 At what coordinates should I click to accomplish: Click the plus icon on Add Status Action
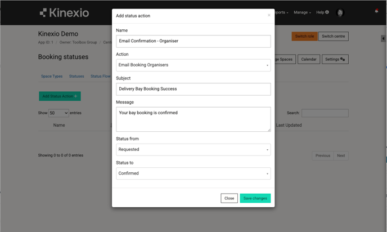pyautogui.click(x=76, y=96)
